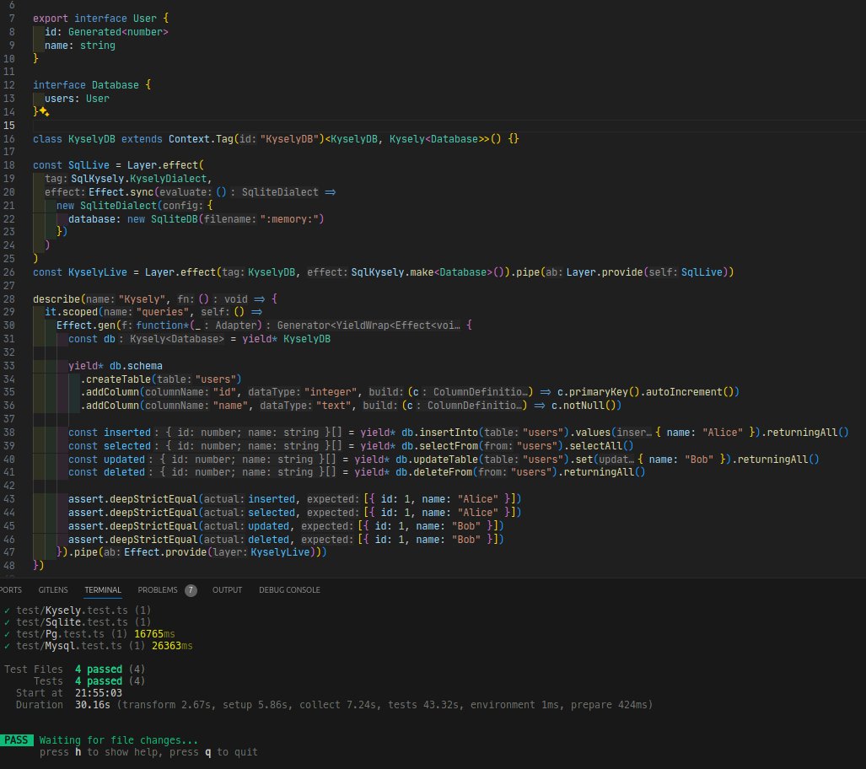Image resolution: width=866 pixels, height=769 pixels.
Task: Click line number 38 in the gutter
Action: coord(8,433)
